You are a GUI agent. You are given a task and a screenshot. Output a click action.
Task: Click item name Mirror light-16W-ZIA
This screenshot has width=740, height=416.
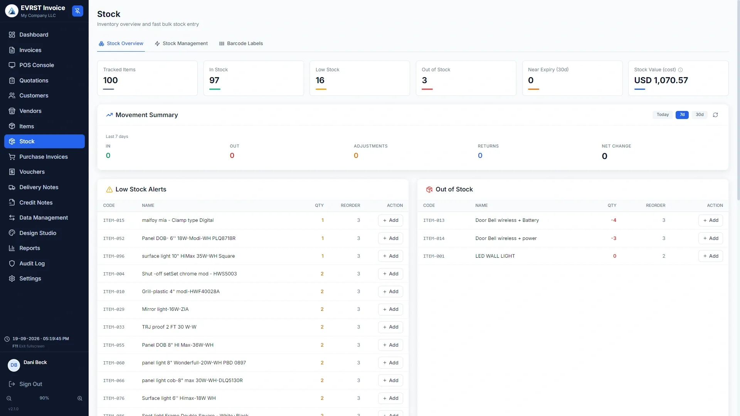165,309
